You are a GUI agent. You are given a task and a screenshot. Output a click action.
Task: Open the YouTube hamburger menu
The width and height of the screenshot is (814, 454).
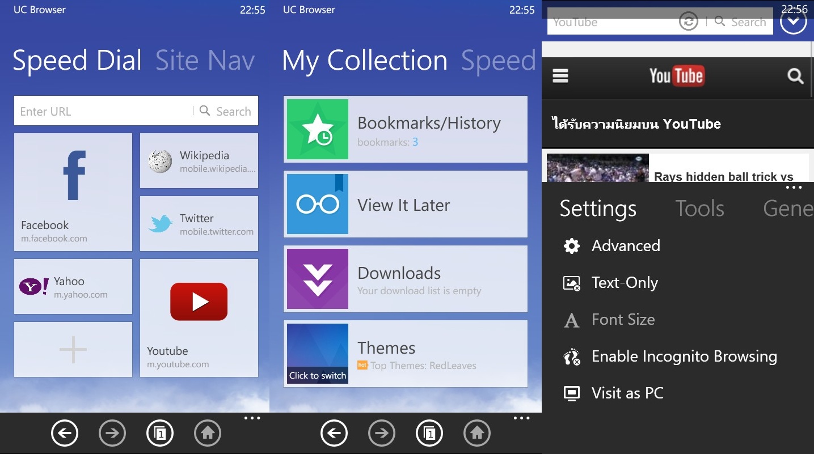click(x=560, y=76)
